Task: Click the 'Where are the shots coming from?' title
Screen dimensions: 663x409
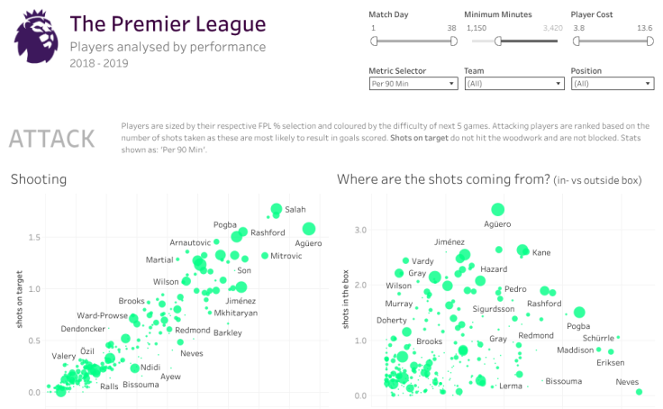Action: pyautogui.click(x=444, y=179)
